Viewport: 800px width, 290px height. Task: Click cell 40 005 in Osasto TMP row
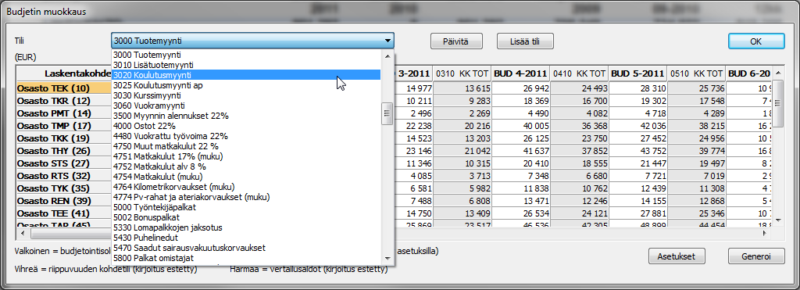[521, 126]
